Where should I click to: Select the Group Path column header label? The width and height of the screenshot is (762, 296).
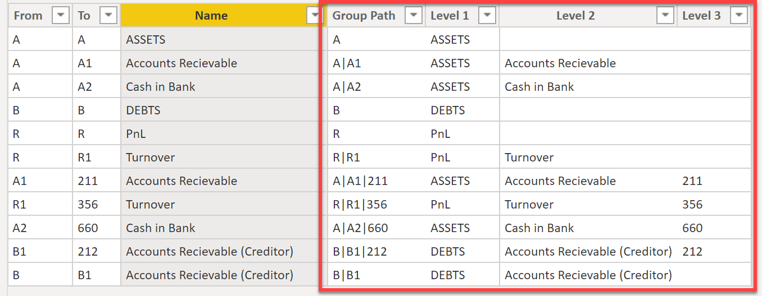pos(364,16)
